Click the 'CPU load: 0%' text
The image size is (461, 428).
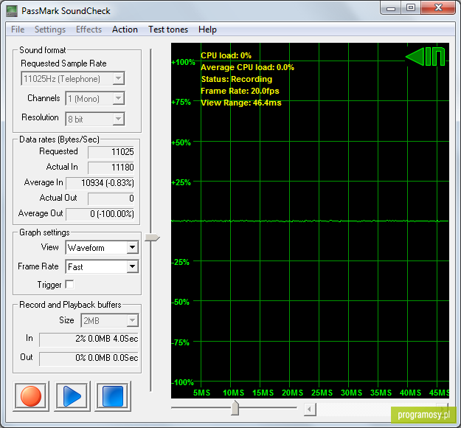pos(226,55)
